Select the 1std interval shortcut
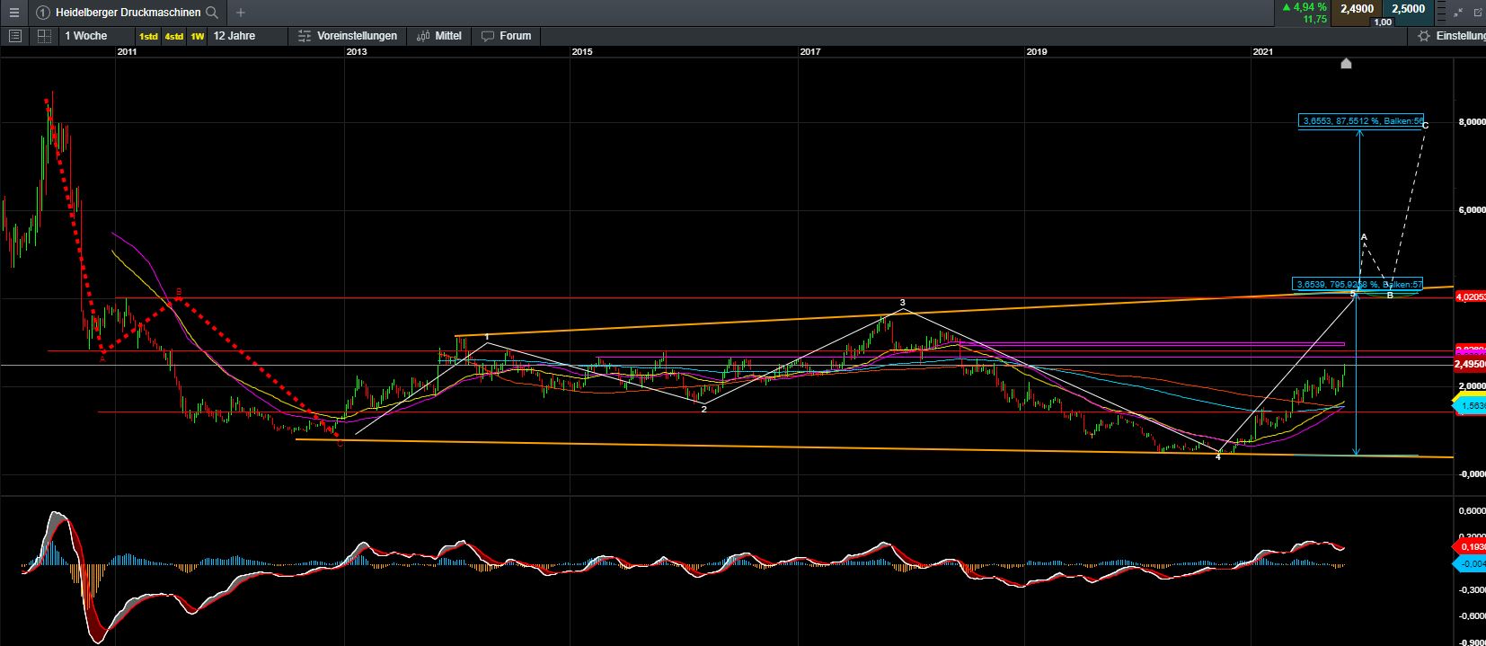The image size is (1486, 646). pos(148,36)
